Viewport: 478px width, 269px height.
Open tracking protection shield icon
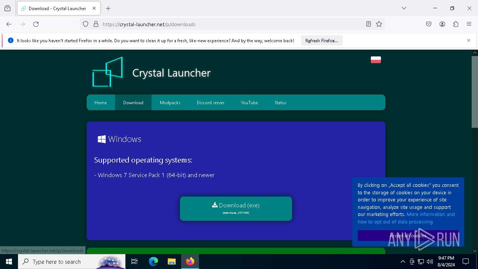point(86,24)
